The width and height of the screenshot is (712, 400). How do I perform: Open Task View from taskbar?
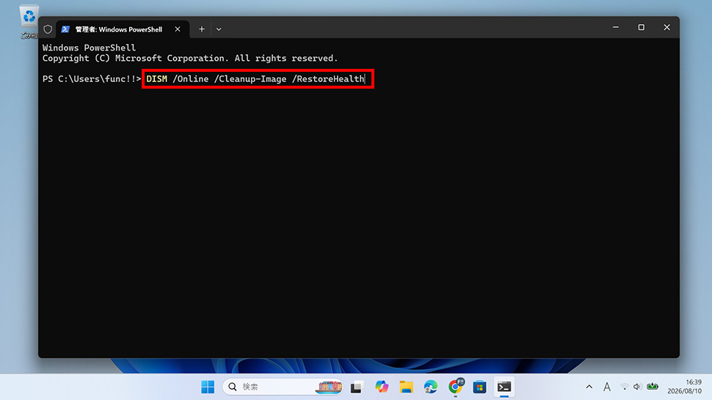pos(357,387)
